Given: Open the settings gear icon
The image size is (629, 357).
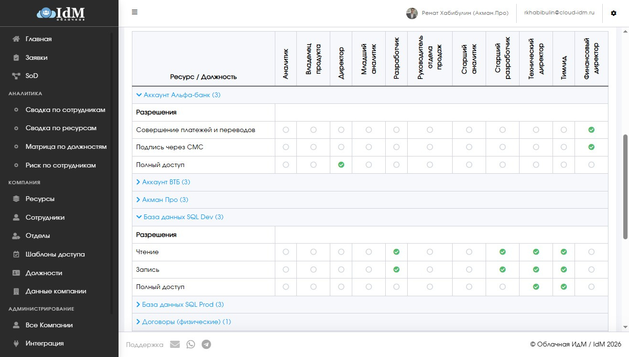Looking at the screenshot, I should coord(614,13).
